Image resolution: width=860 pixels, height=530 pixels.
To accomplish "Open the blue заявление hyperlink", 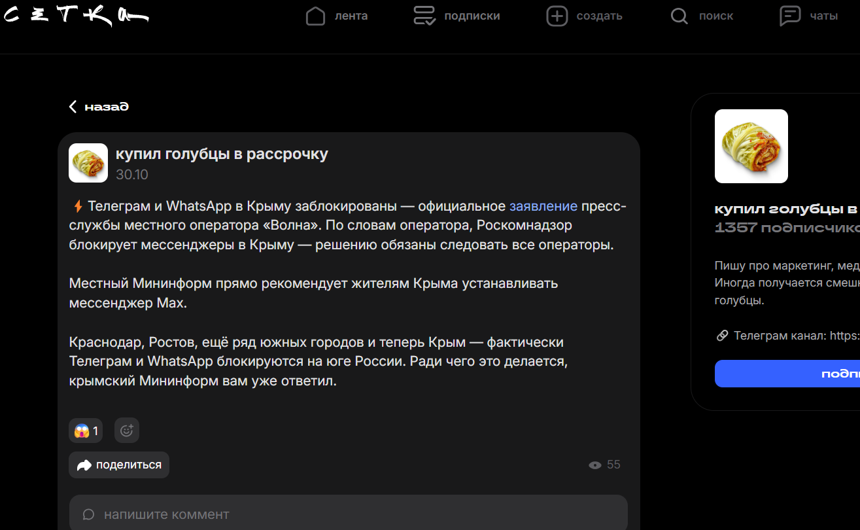I will tap(543, 206).
